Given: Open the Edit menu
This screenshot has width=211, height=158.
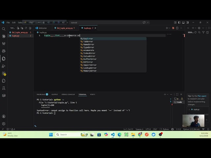Looking at the screenshot, I should [14, 23].
